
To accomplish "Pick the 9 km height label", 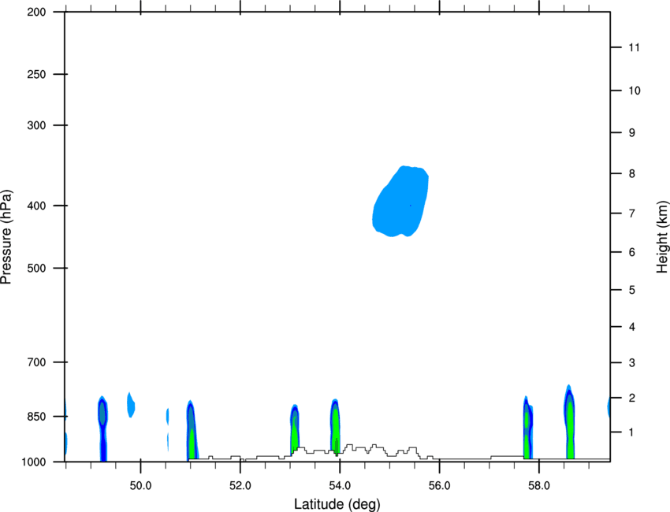I will (x=632, y=133).
